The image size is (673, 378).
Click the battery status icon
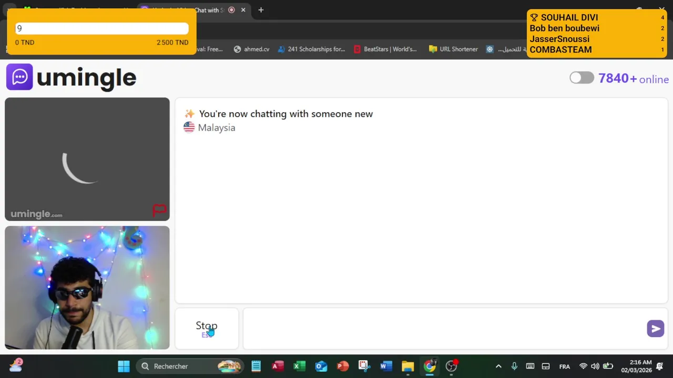coord(608,366)
